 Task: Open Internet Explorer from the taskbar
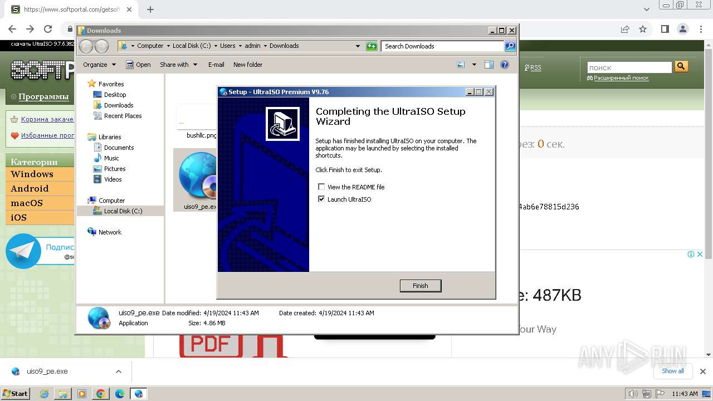click(x=45, y=394)
